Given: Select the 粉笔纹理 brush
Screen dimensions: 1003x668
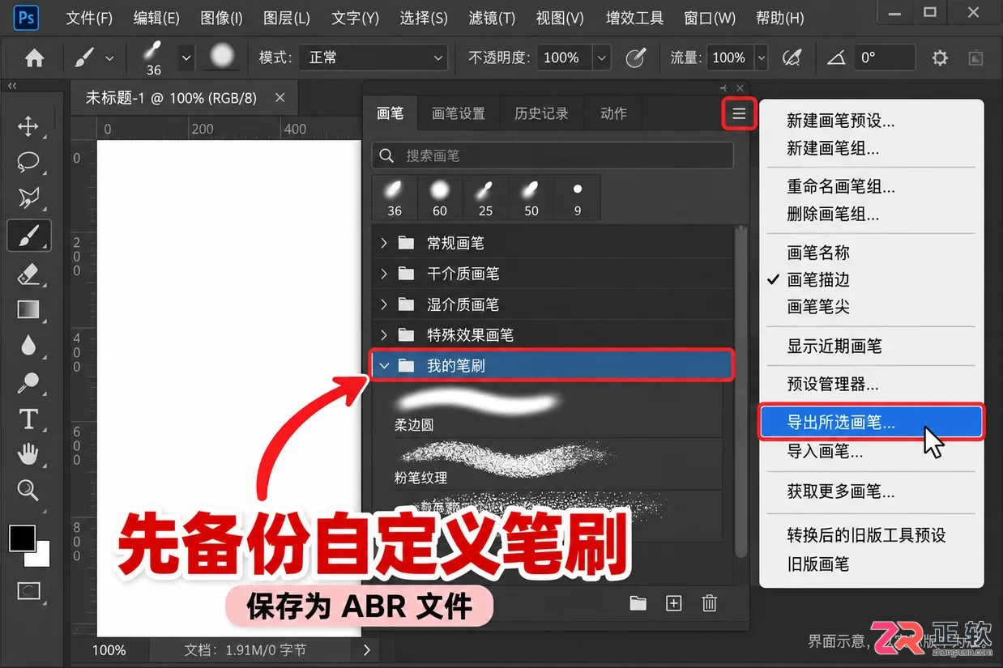Looking at the screenshot, I should 548,465.
